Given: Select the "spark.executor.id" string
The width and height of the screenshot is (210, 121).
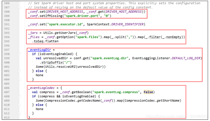Looking at the screenshot, I should [65, 24].
